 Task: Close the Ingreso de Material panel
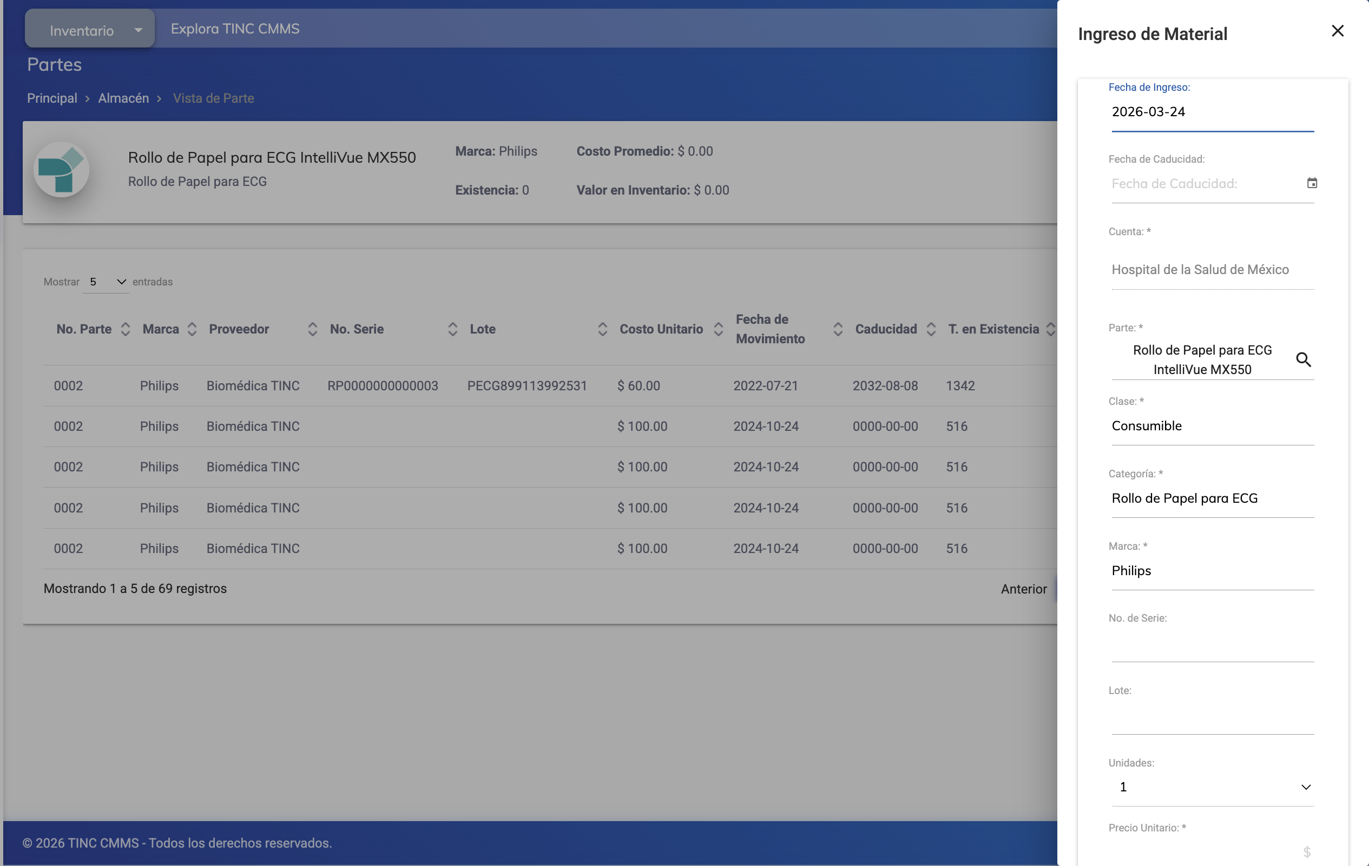pyautogui.click(x=1337, y=31)
